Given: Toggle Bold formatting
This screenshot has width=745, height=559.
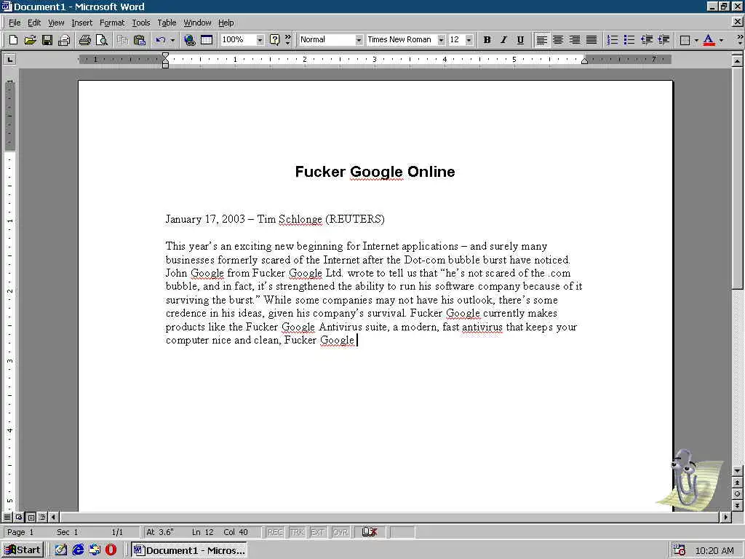Looking at the screenshot, I should click(487, 40).
